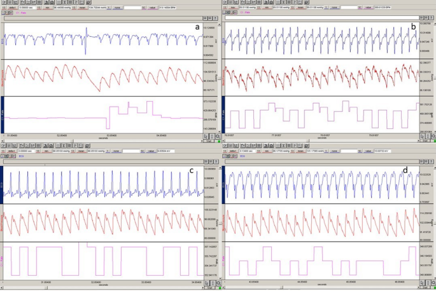Toggle channel box 1 in panel c
Viewport: 436px width, 291px height.
tap(2, 156)
